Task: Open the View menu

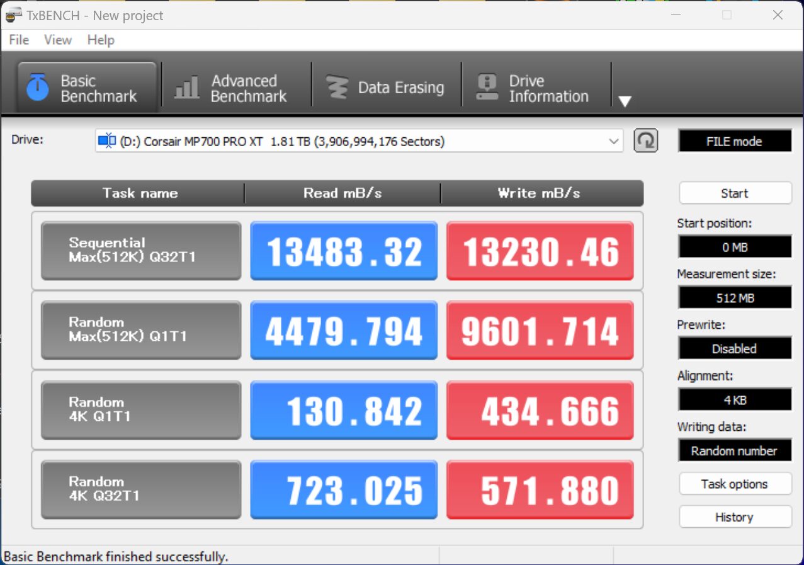Action: click(x=58, y=40)
